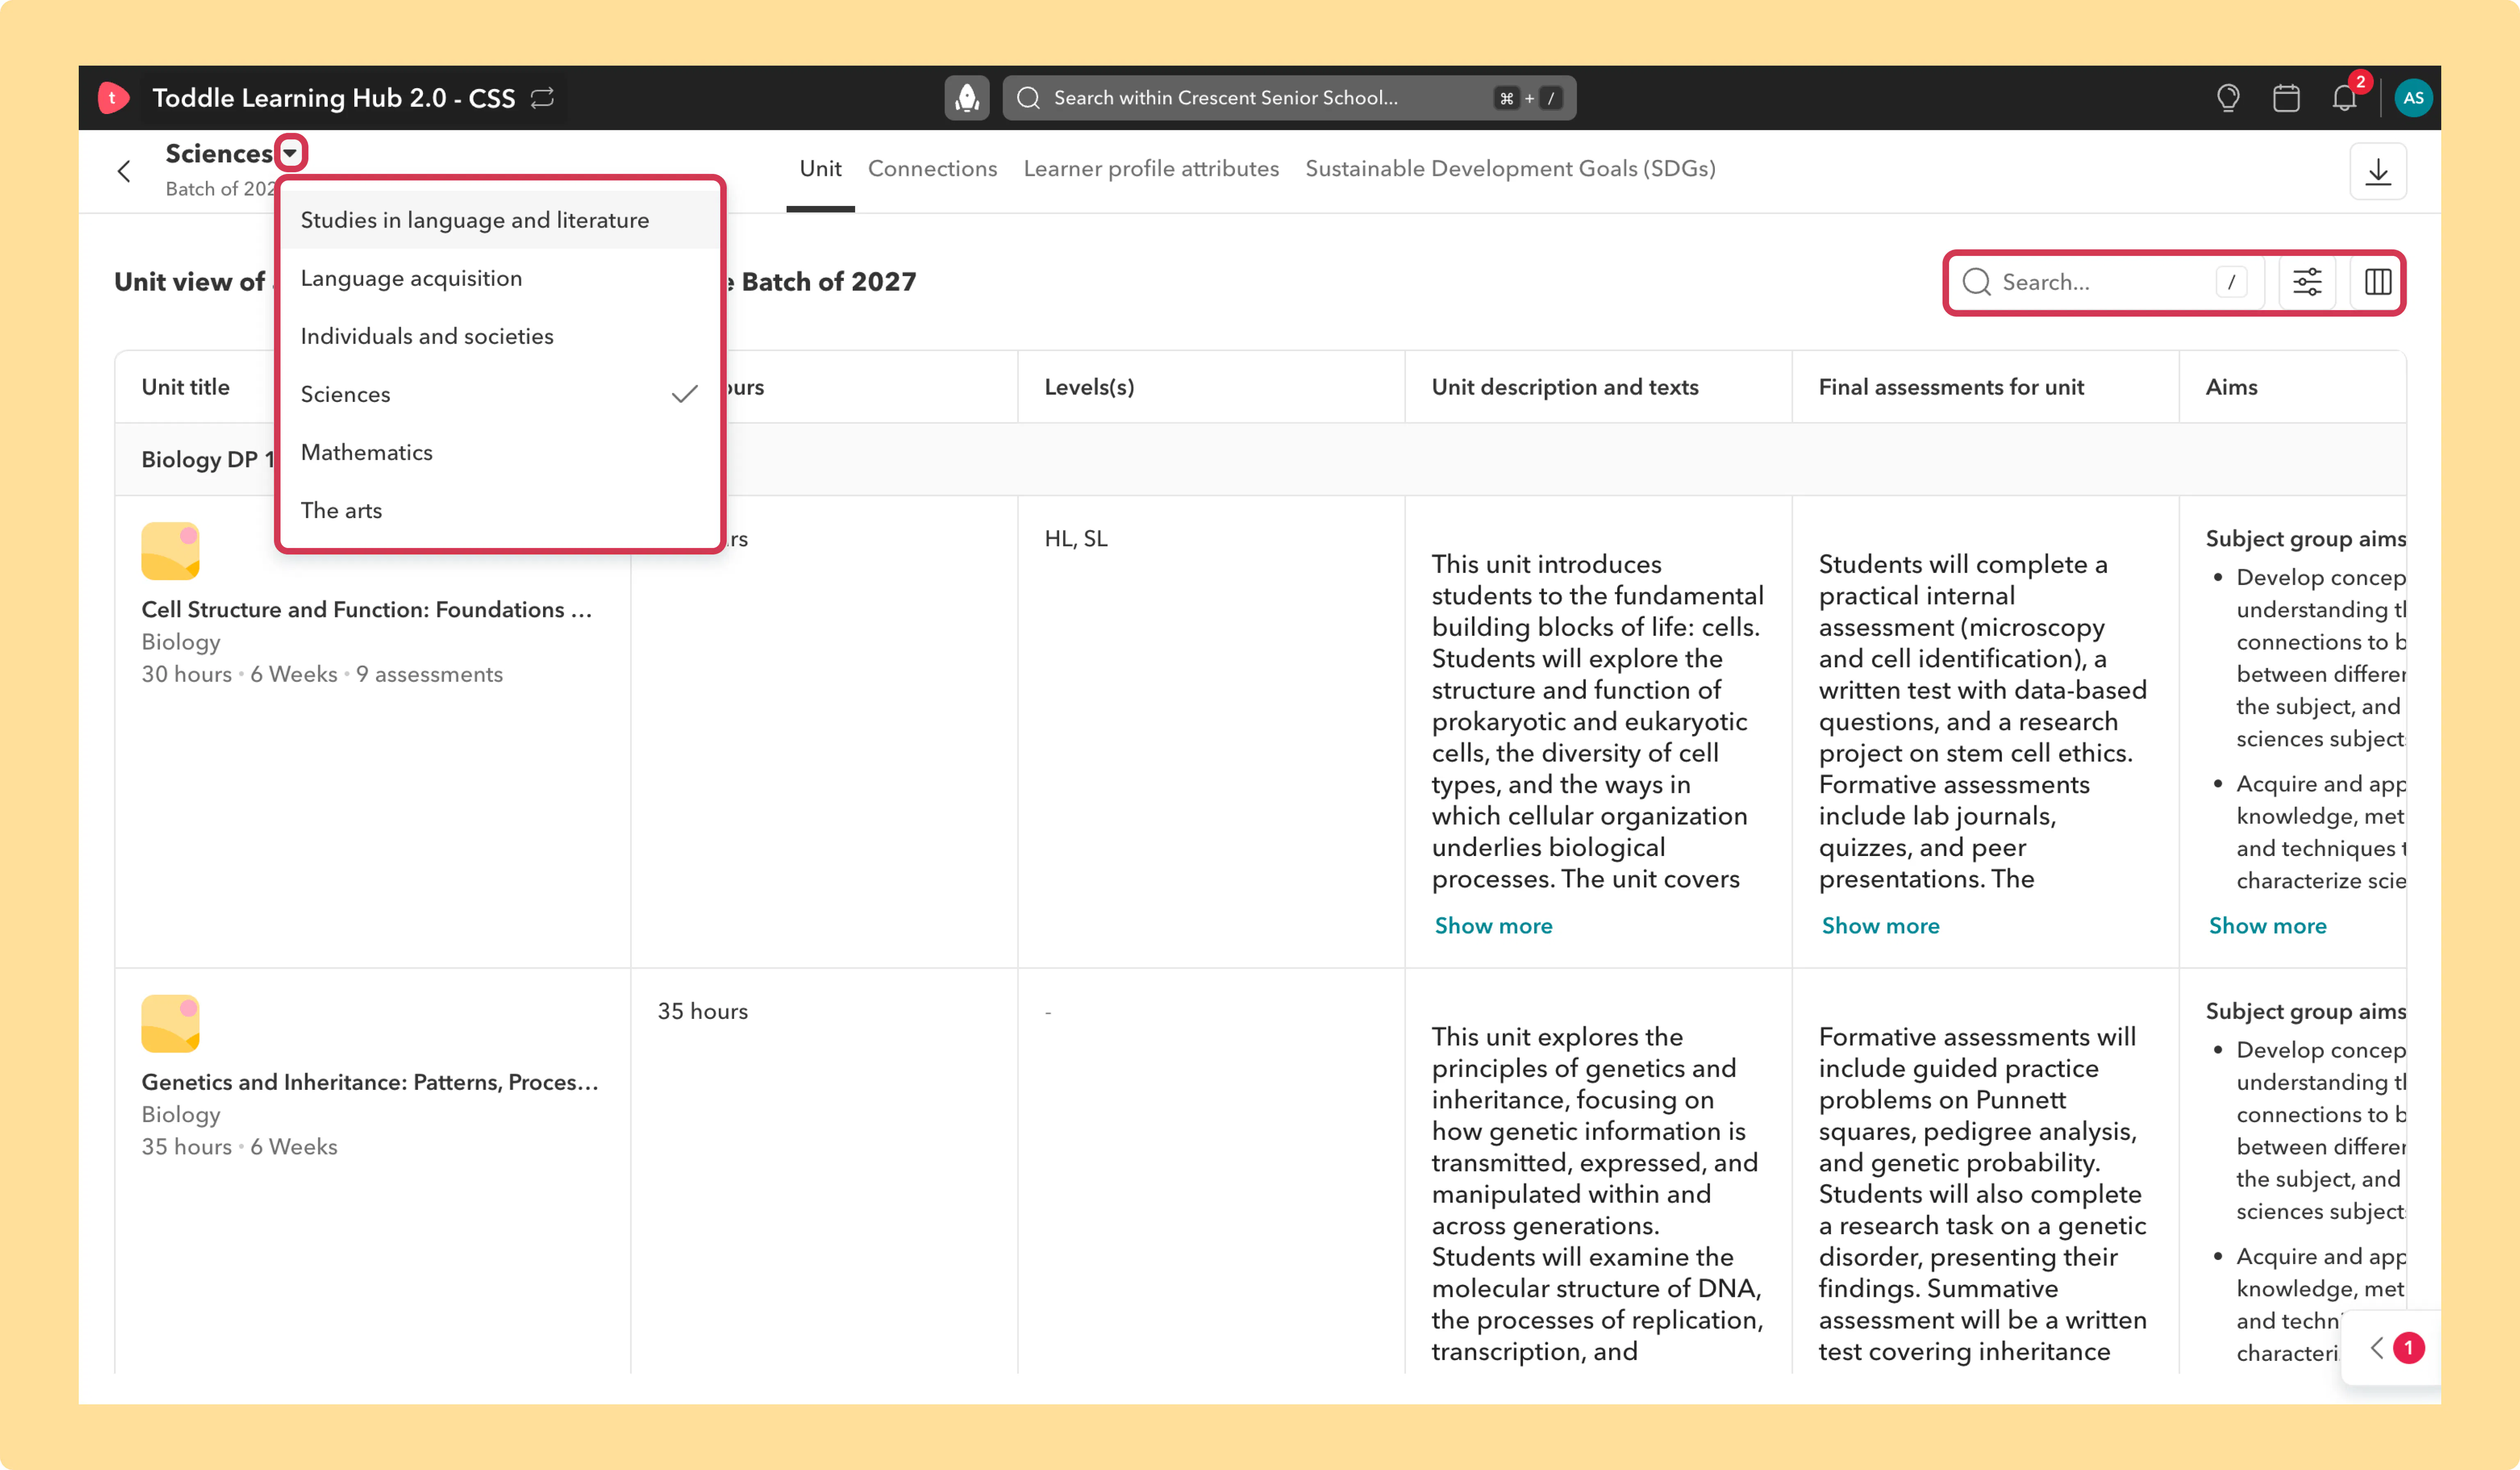Click Final assessments for unit header
This screenshot has width=2520, height=1470.
tap(1951, 387)
